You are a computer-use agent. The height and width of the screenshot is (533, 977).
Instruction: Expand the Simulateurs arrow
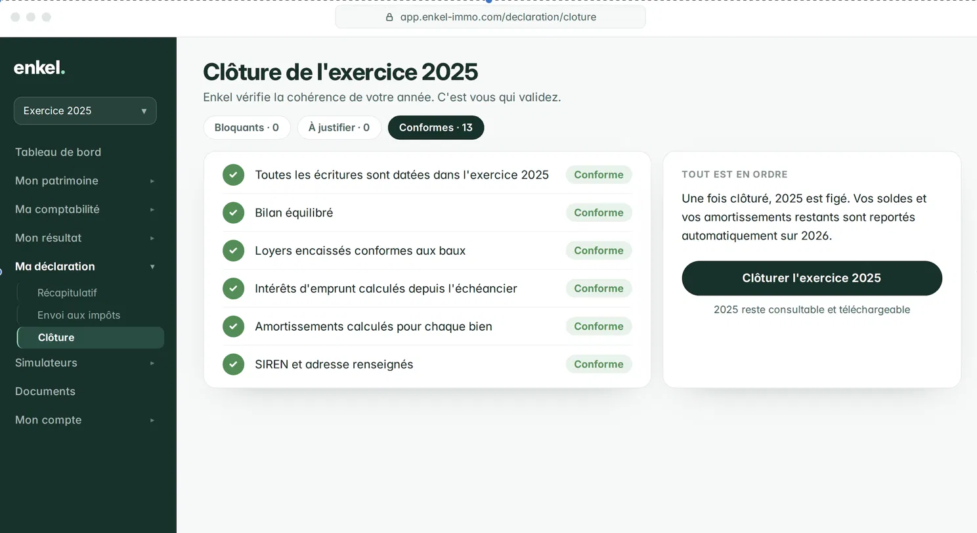tap(152, 363)
